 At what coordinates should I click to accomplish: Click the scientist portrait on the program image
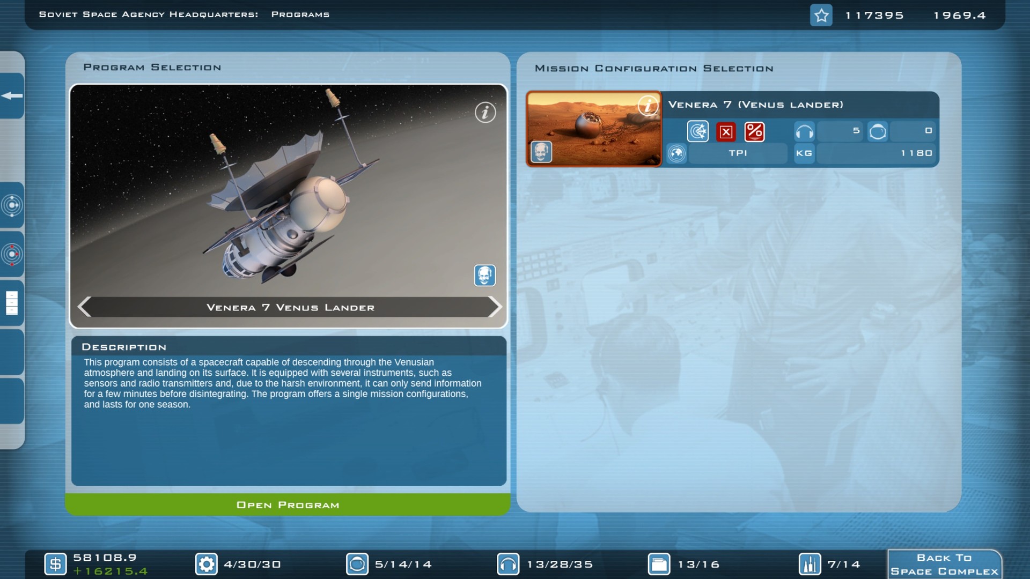[485, 276]
